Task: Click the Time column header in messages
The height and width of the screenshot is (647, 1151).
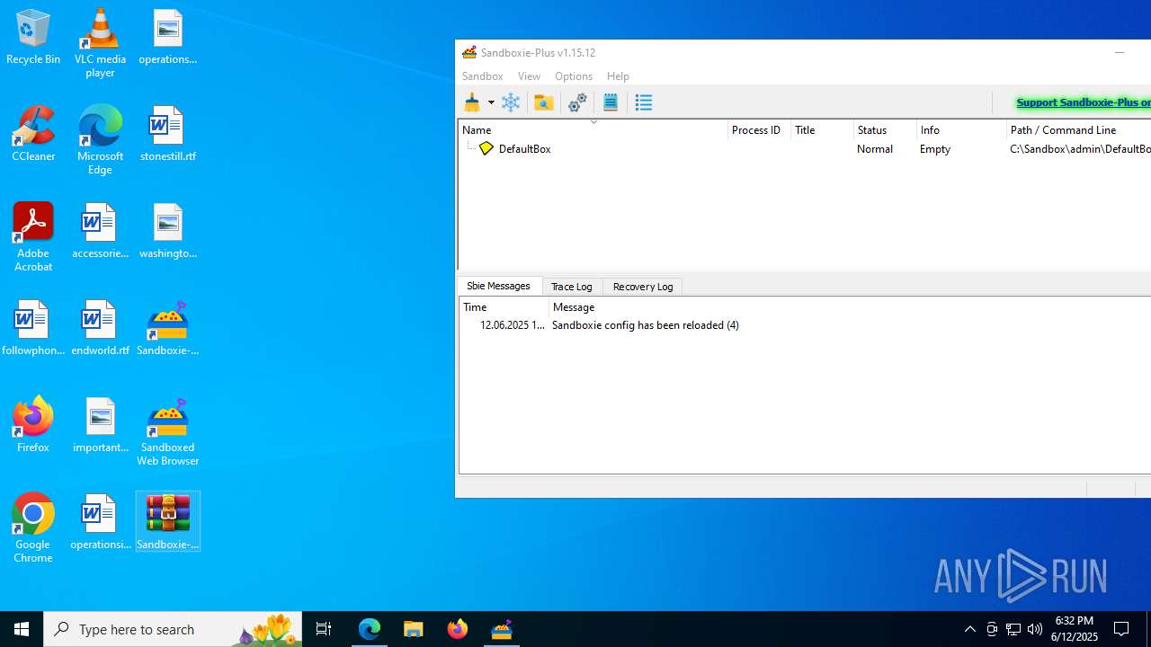Action: (504, 307)
